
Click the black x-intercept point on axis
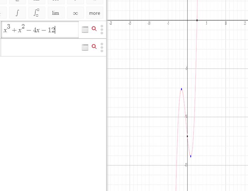(x=197, y=20)
